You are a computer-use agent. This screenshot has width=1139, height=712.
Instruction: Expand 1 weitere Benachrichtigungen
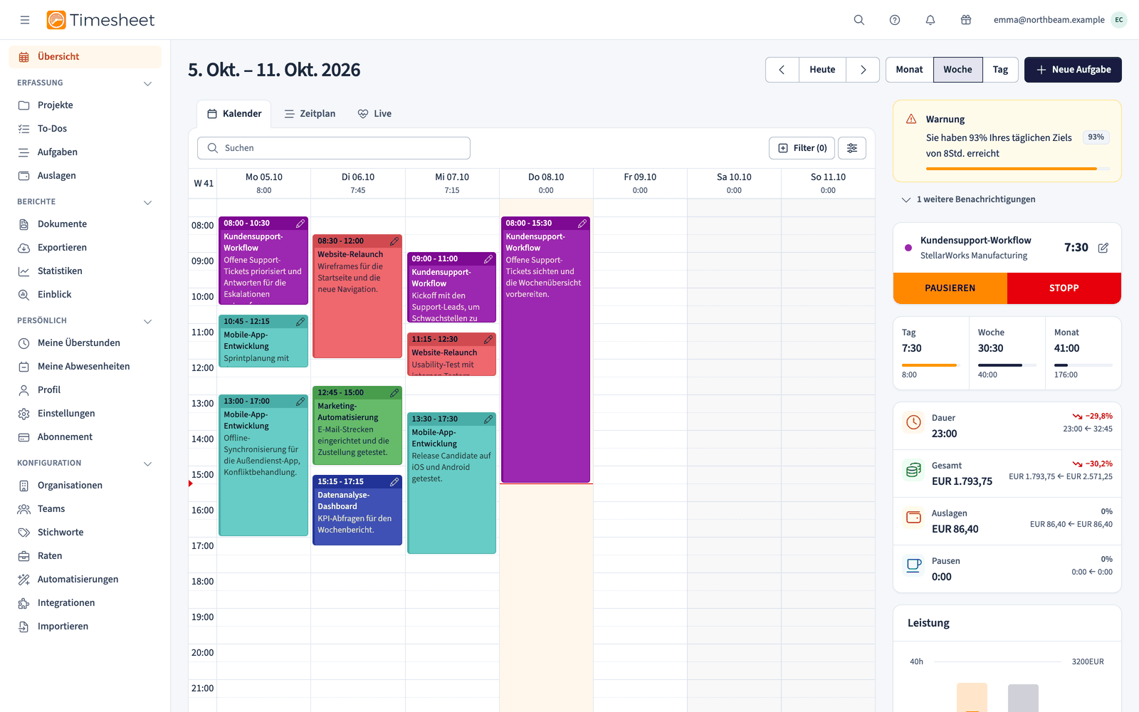pos(969,199)
